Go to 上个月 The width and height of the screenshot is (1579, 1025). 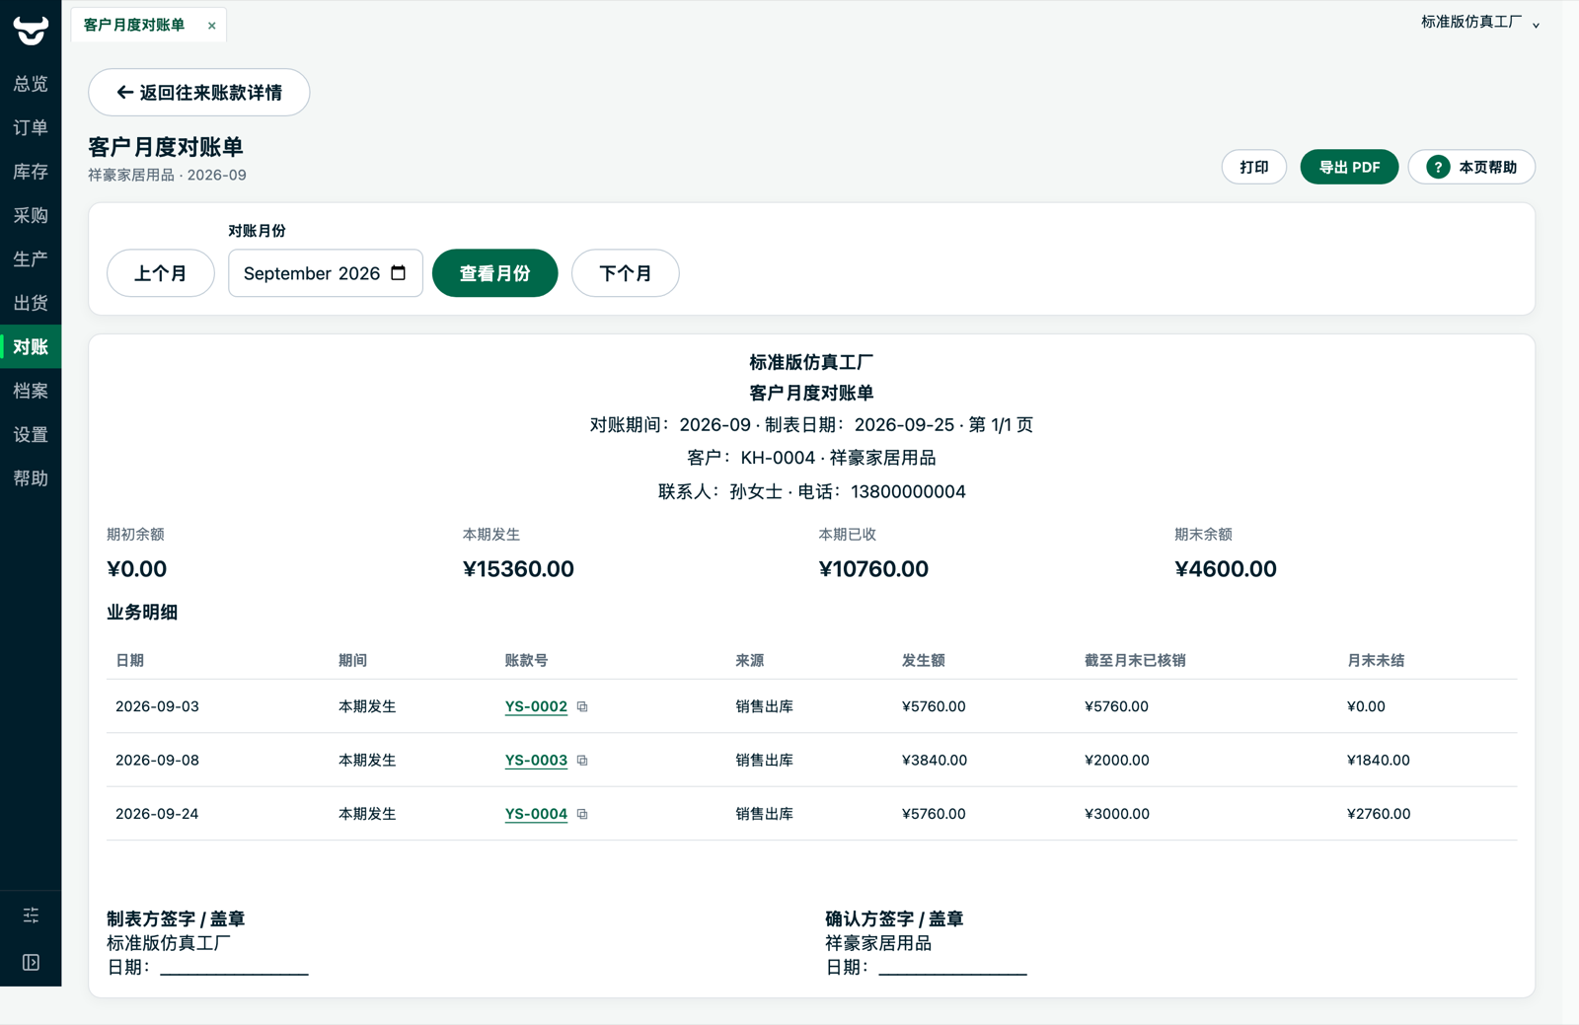click(161, 273)
